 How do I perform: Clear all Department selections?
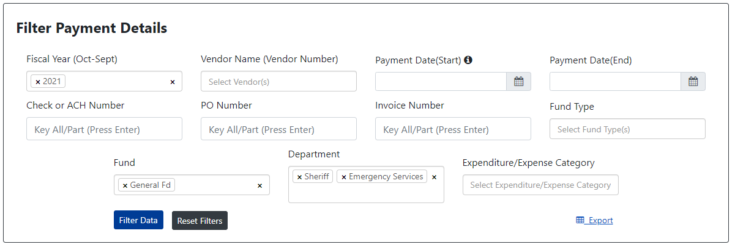[434, 177]
